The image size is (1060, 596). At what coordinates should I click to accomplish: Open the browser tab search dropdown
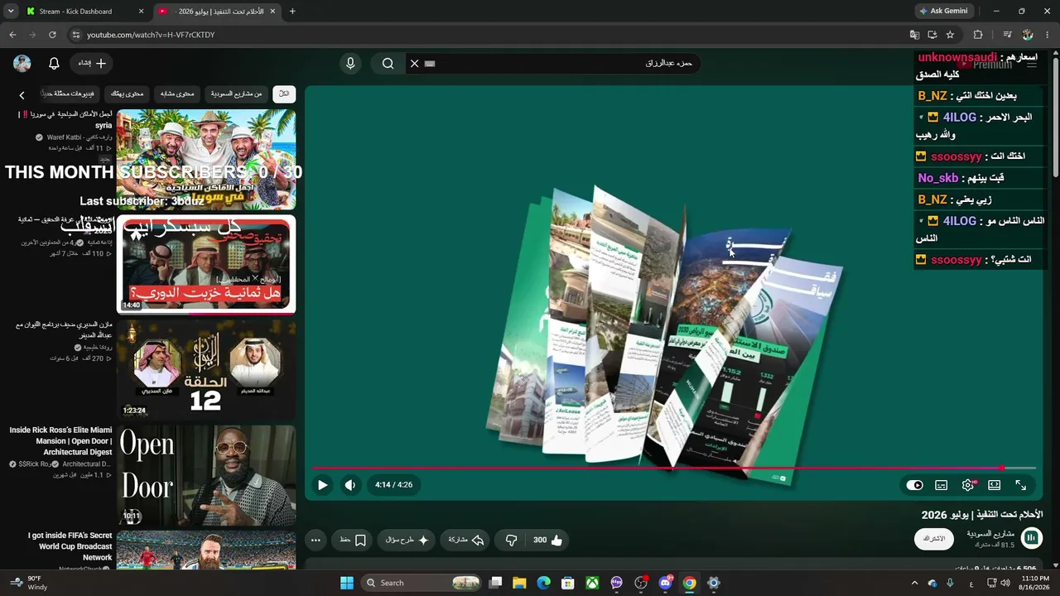pos(11,12)
